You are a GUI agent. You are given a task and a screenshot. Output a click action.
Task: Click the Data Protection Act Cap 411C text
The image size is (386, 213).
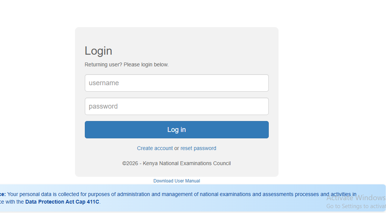click(x=62, y=202)
